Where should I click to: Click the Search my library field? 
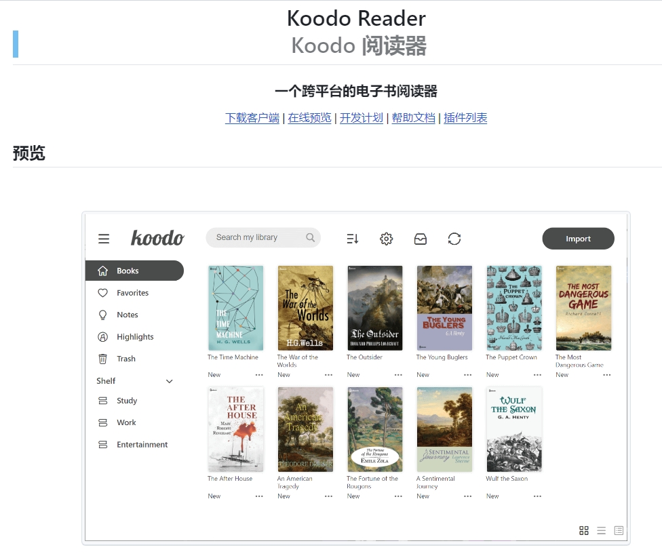tap(263, 237)
